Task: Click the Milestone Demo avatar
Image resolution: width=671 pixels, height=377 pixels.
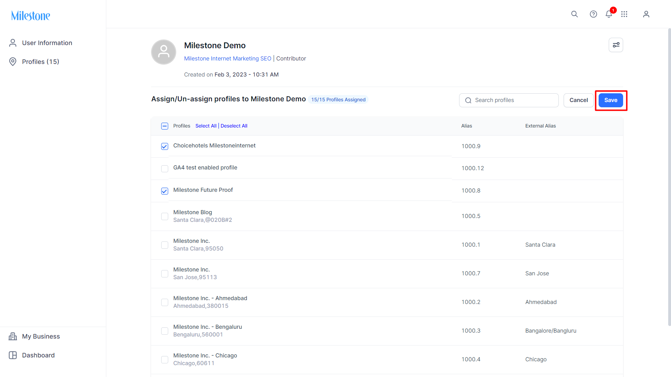Action: click(x=164, y=52)
